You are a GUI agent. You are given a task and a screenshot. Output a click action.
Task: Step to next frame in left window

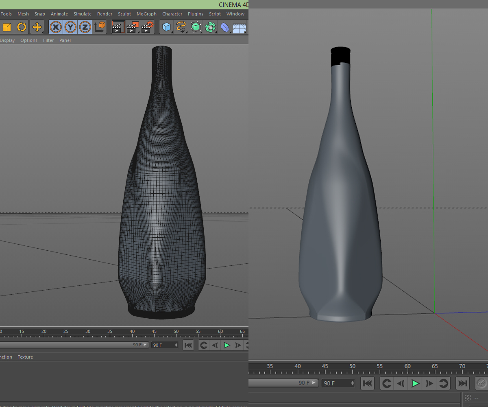coord(238,345)
